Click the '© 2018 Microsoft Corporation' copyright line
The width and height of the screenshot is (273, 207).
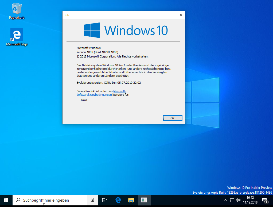112,56
